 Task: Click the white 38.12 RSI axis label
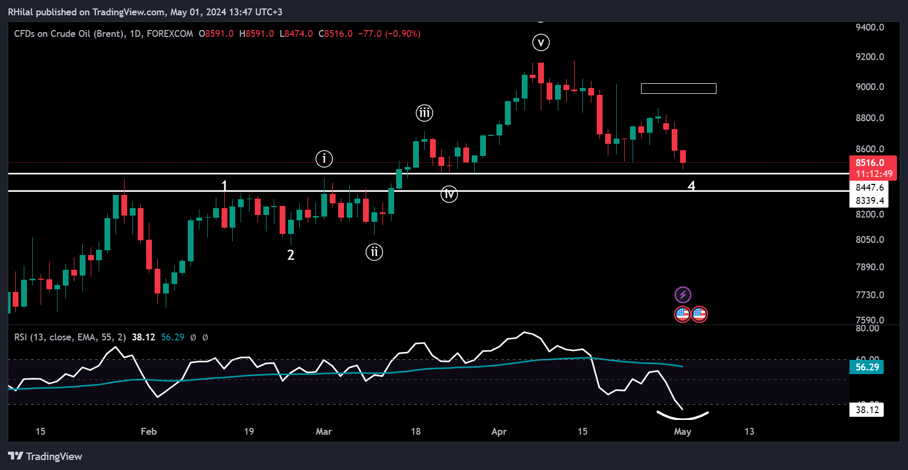point(867,410)
